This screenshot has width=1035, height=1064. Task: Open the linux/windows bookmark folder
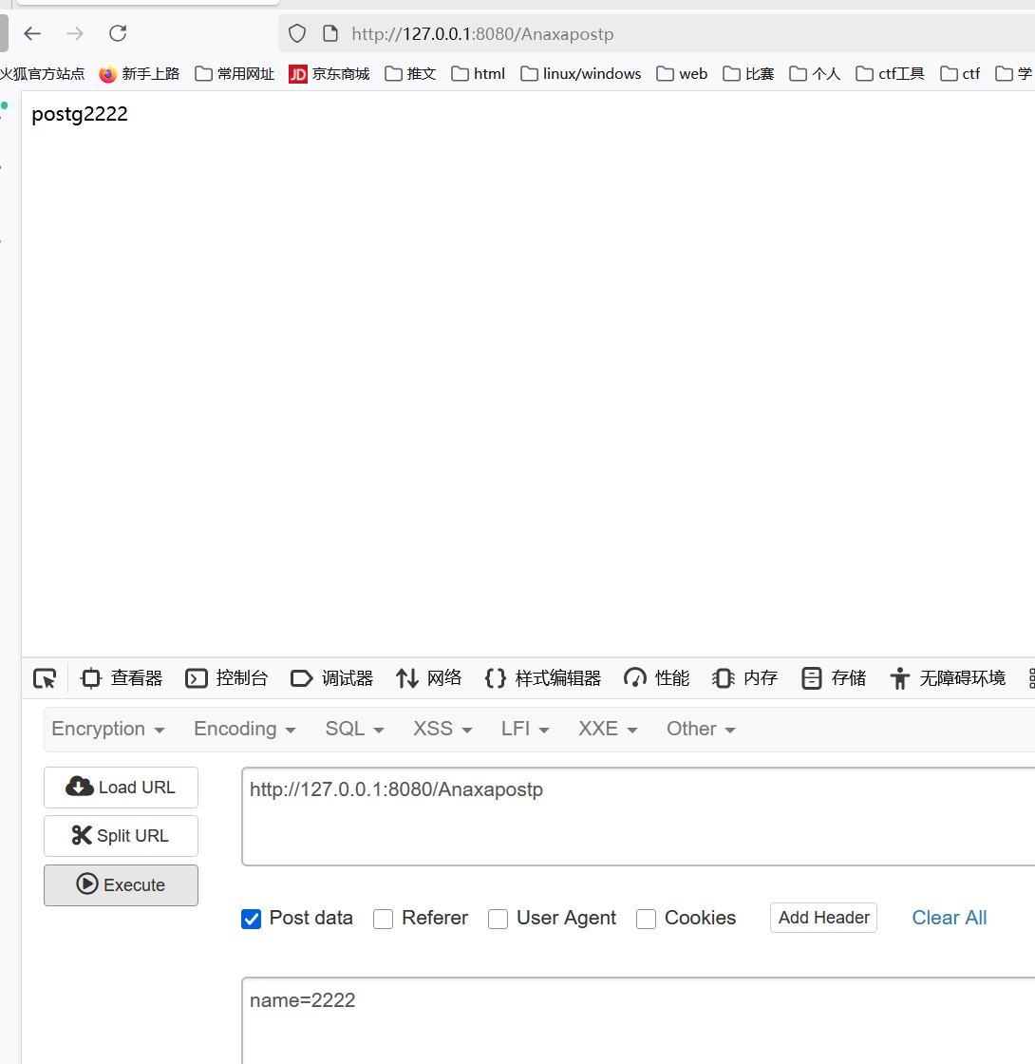[580, 73]
